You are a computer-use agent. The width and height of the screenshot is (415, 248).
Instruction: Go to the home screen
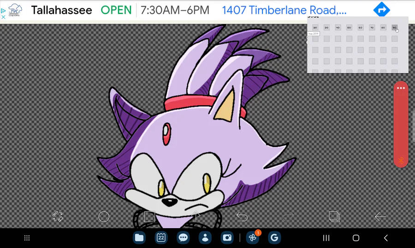pos(356,238)
